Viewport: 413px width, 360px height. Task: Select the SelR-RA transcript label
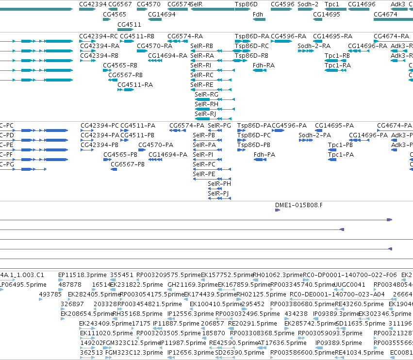pyautogui.click(x=202, y=56)
